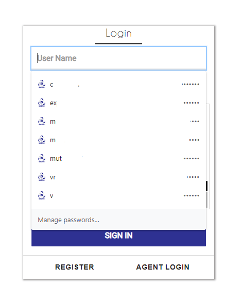243x284 pixels.
Task: Click the masked password of 'ex' entry
Action: (191, 103)
